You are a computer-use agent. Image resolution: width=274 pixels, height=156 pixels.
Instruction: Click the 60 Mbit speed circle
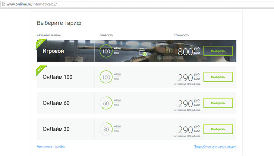106,103
